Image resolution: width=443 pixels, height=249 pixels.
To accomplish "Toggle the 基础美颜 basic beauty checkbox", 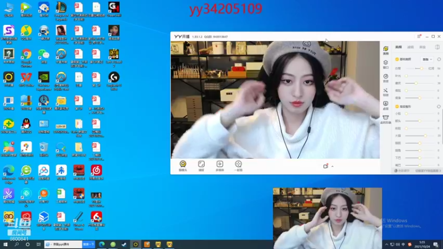I will (x=397, y=59).
